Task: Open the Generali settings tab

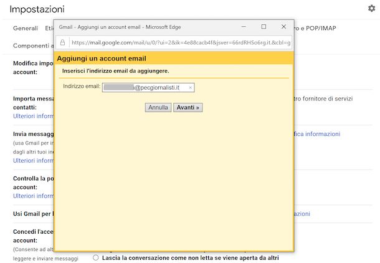Action: (26, 29)
